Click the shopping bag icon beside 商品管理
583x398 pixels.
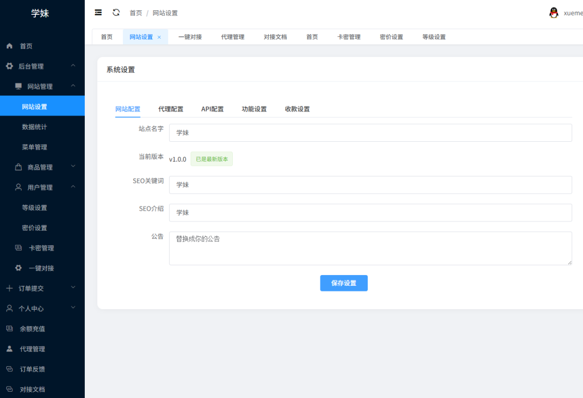click(x=18, y=167)
